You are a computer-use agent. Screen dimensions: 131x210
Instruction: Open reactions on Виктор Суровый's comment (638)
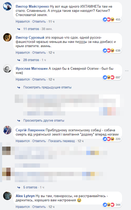click(x=112, y=51)
